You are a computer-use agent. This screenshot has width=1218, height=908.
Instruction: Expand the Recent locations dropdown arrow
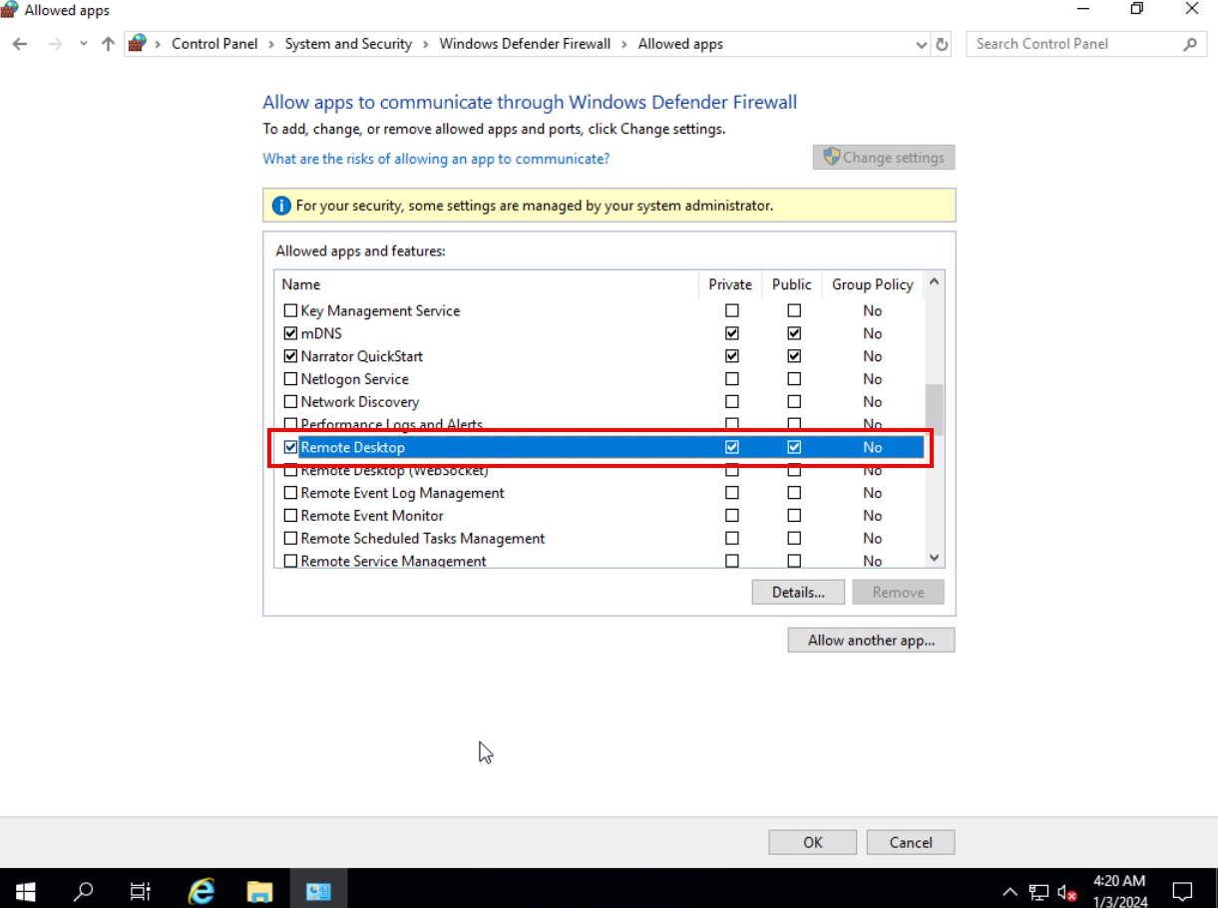click(83, 44)
